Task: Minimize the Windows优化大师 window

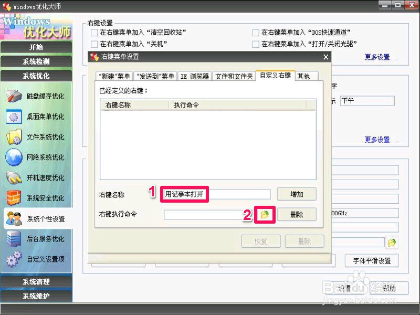Action: pyautogui.click(x=385, y=5)
